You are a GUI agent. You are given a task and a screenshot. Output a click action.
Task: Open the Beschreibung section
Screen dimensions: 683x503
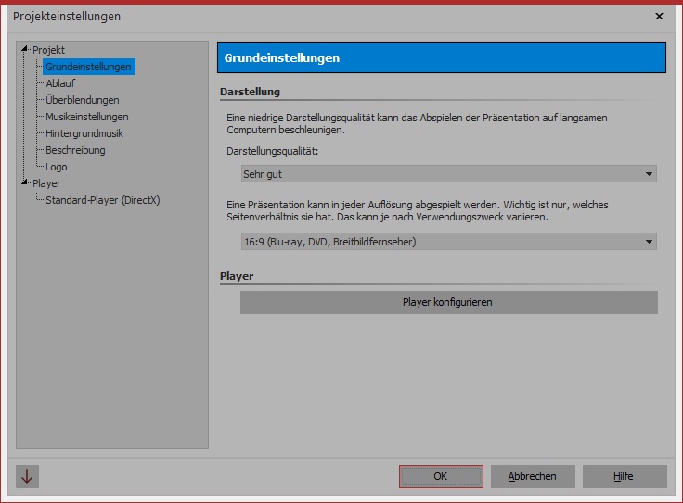point(75,150)
